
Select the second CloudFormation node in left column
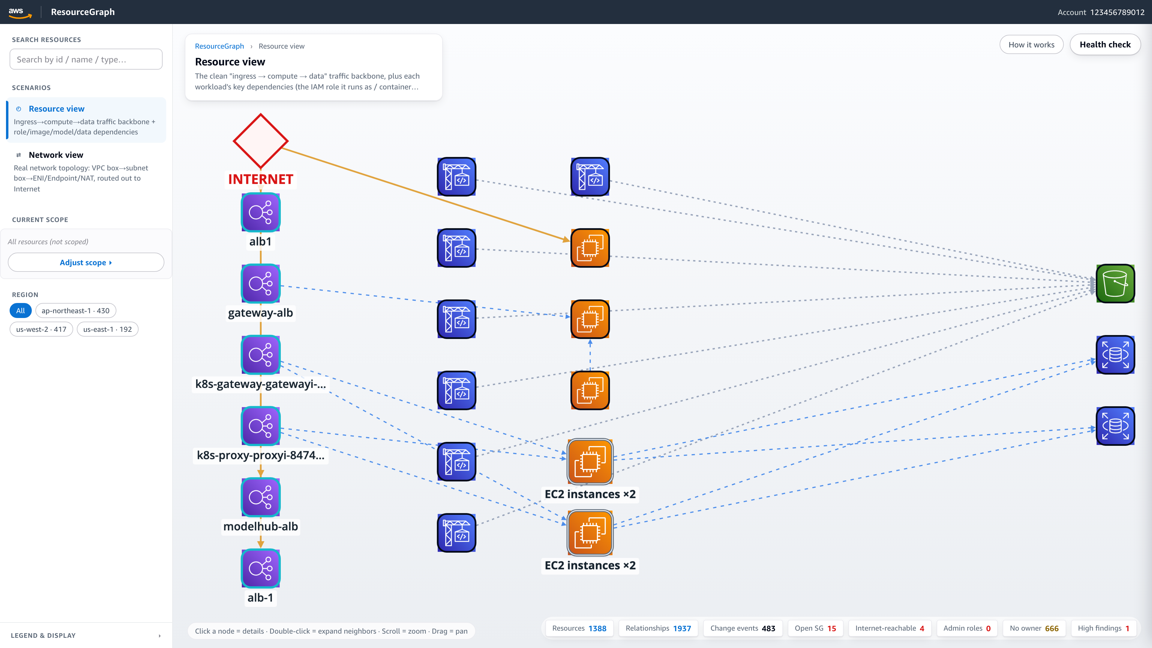tap(457, 248)
